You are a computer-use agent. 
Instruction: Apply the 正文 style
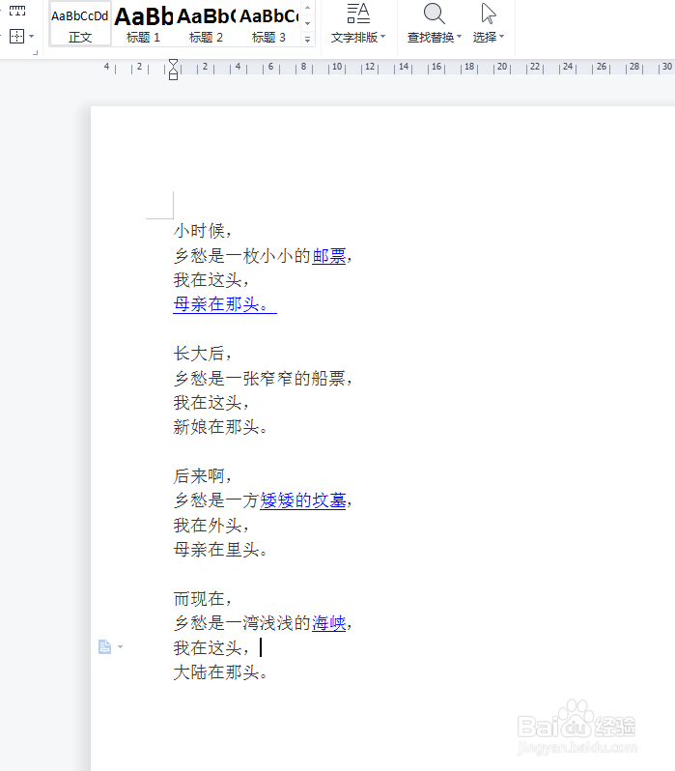[79, 24]
